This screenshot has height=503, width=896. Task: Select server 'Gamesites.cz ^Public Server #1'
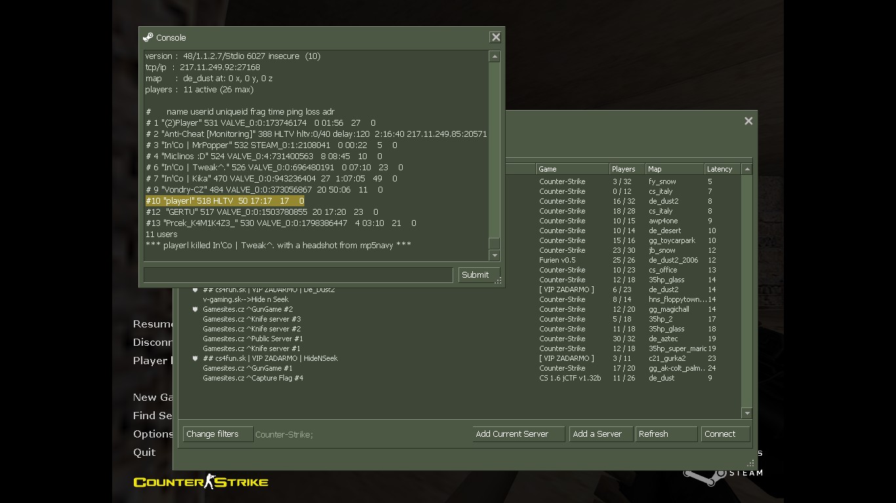[x=253, y=339]
